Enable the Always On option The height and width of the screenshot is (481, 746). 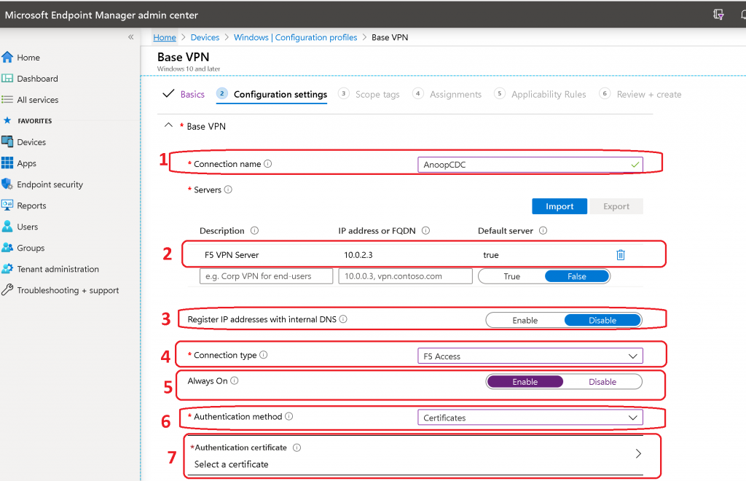525,382
